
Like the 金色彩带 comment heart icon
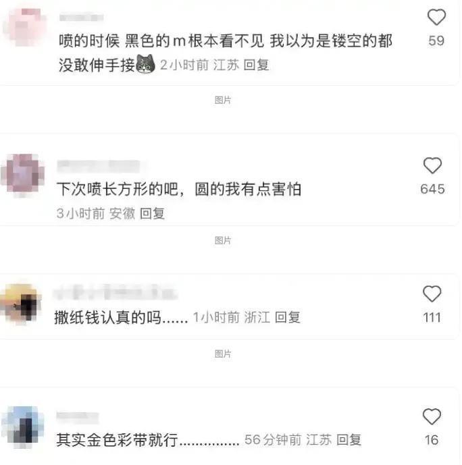(432, 416)
